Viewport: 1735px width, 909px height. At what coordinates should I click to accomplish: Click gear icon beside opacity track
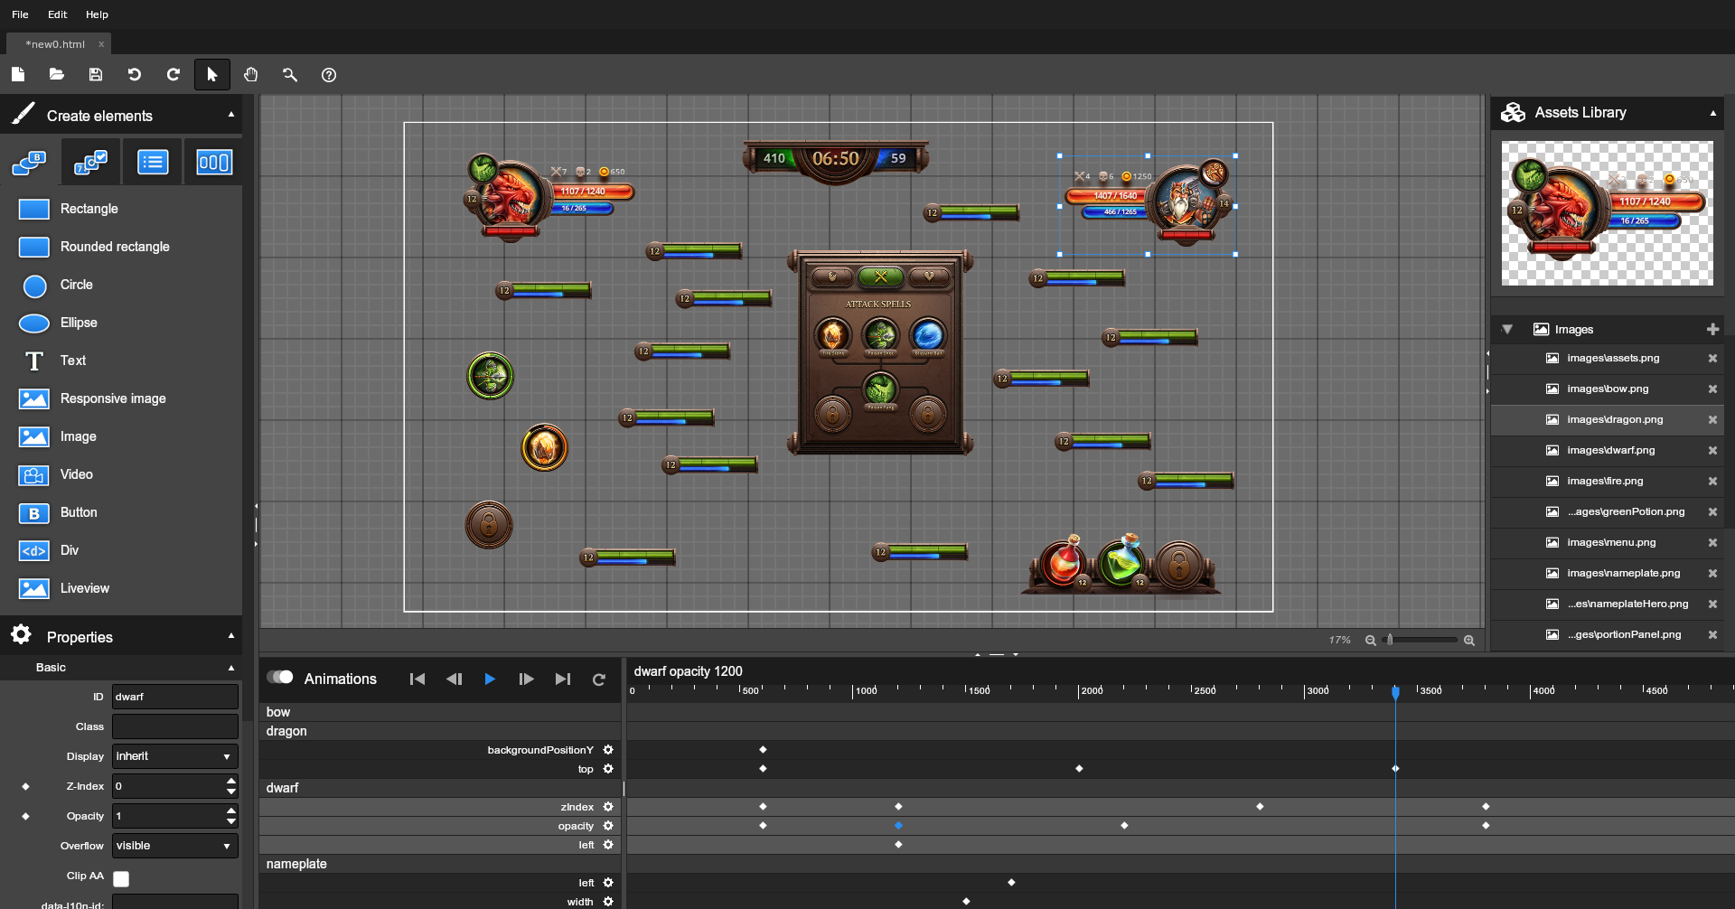(608, 826)
